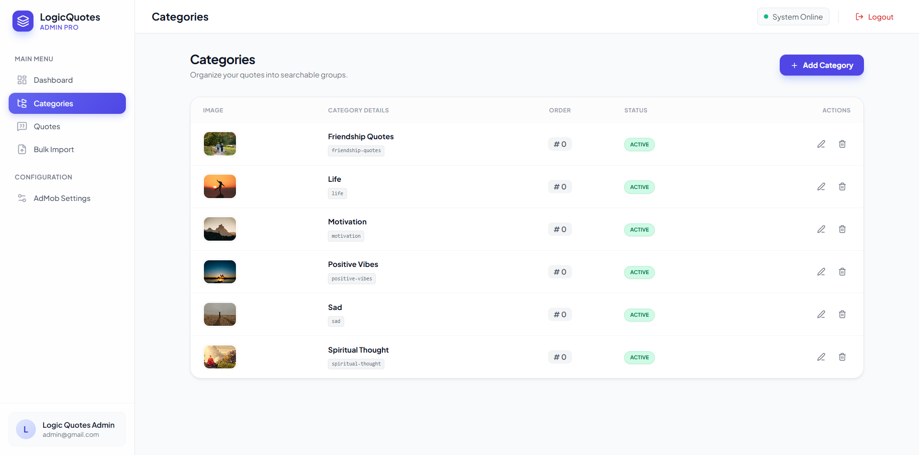The image size is (919, 455).
Task: Click the System Online status badge
Action: tap(793, 17)
